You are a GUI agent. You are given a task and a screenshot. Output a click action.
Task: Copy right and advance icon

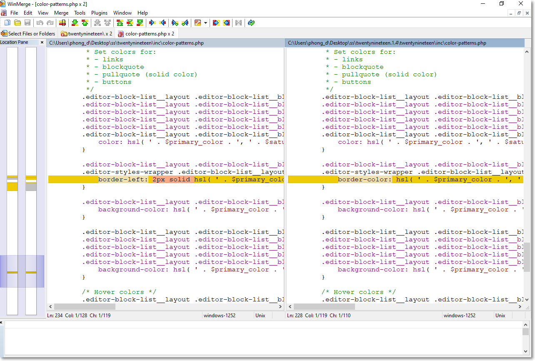(x=175, y=23)
